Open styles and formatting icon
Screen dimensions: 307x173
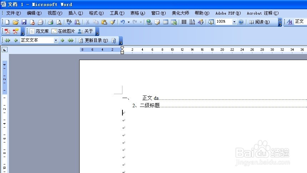coord(290,22)
